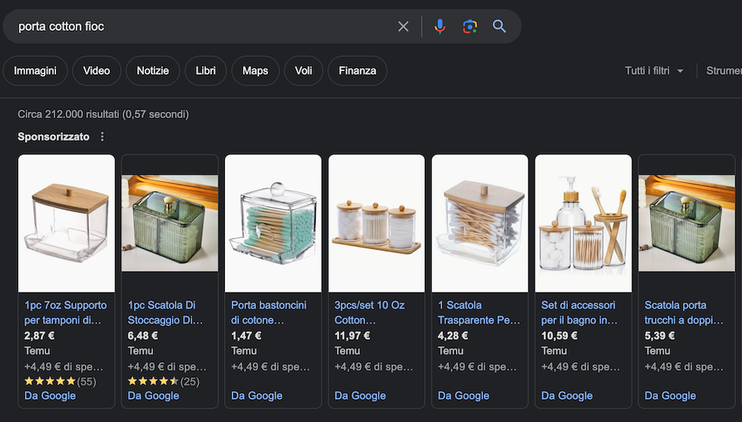Open Google Lens image search
Viewport: 742px width, 422px height.
coord(469,26)
